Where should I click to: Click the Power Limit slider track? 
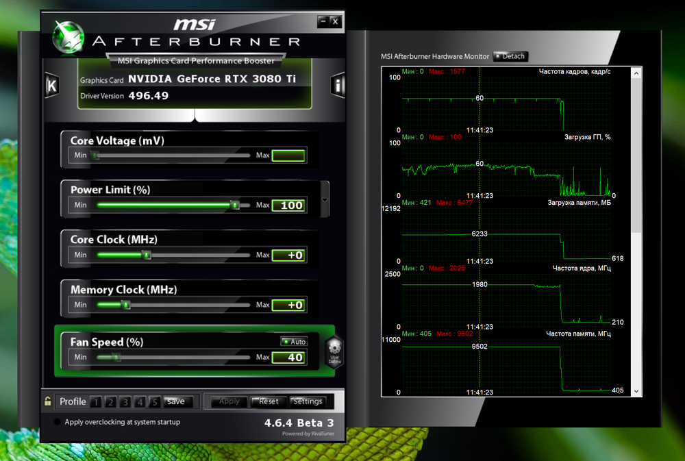point(173,205)
